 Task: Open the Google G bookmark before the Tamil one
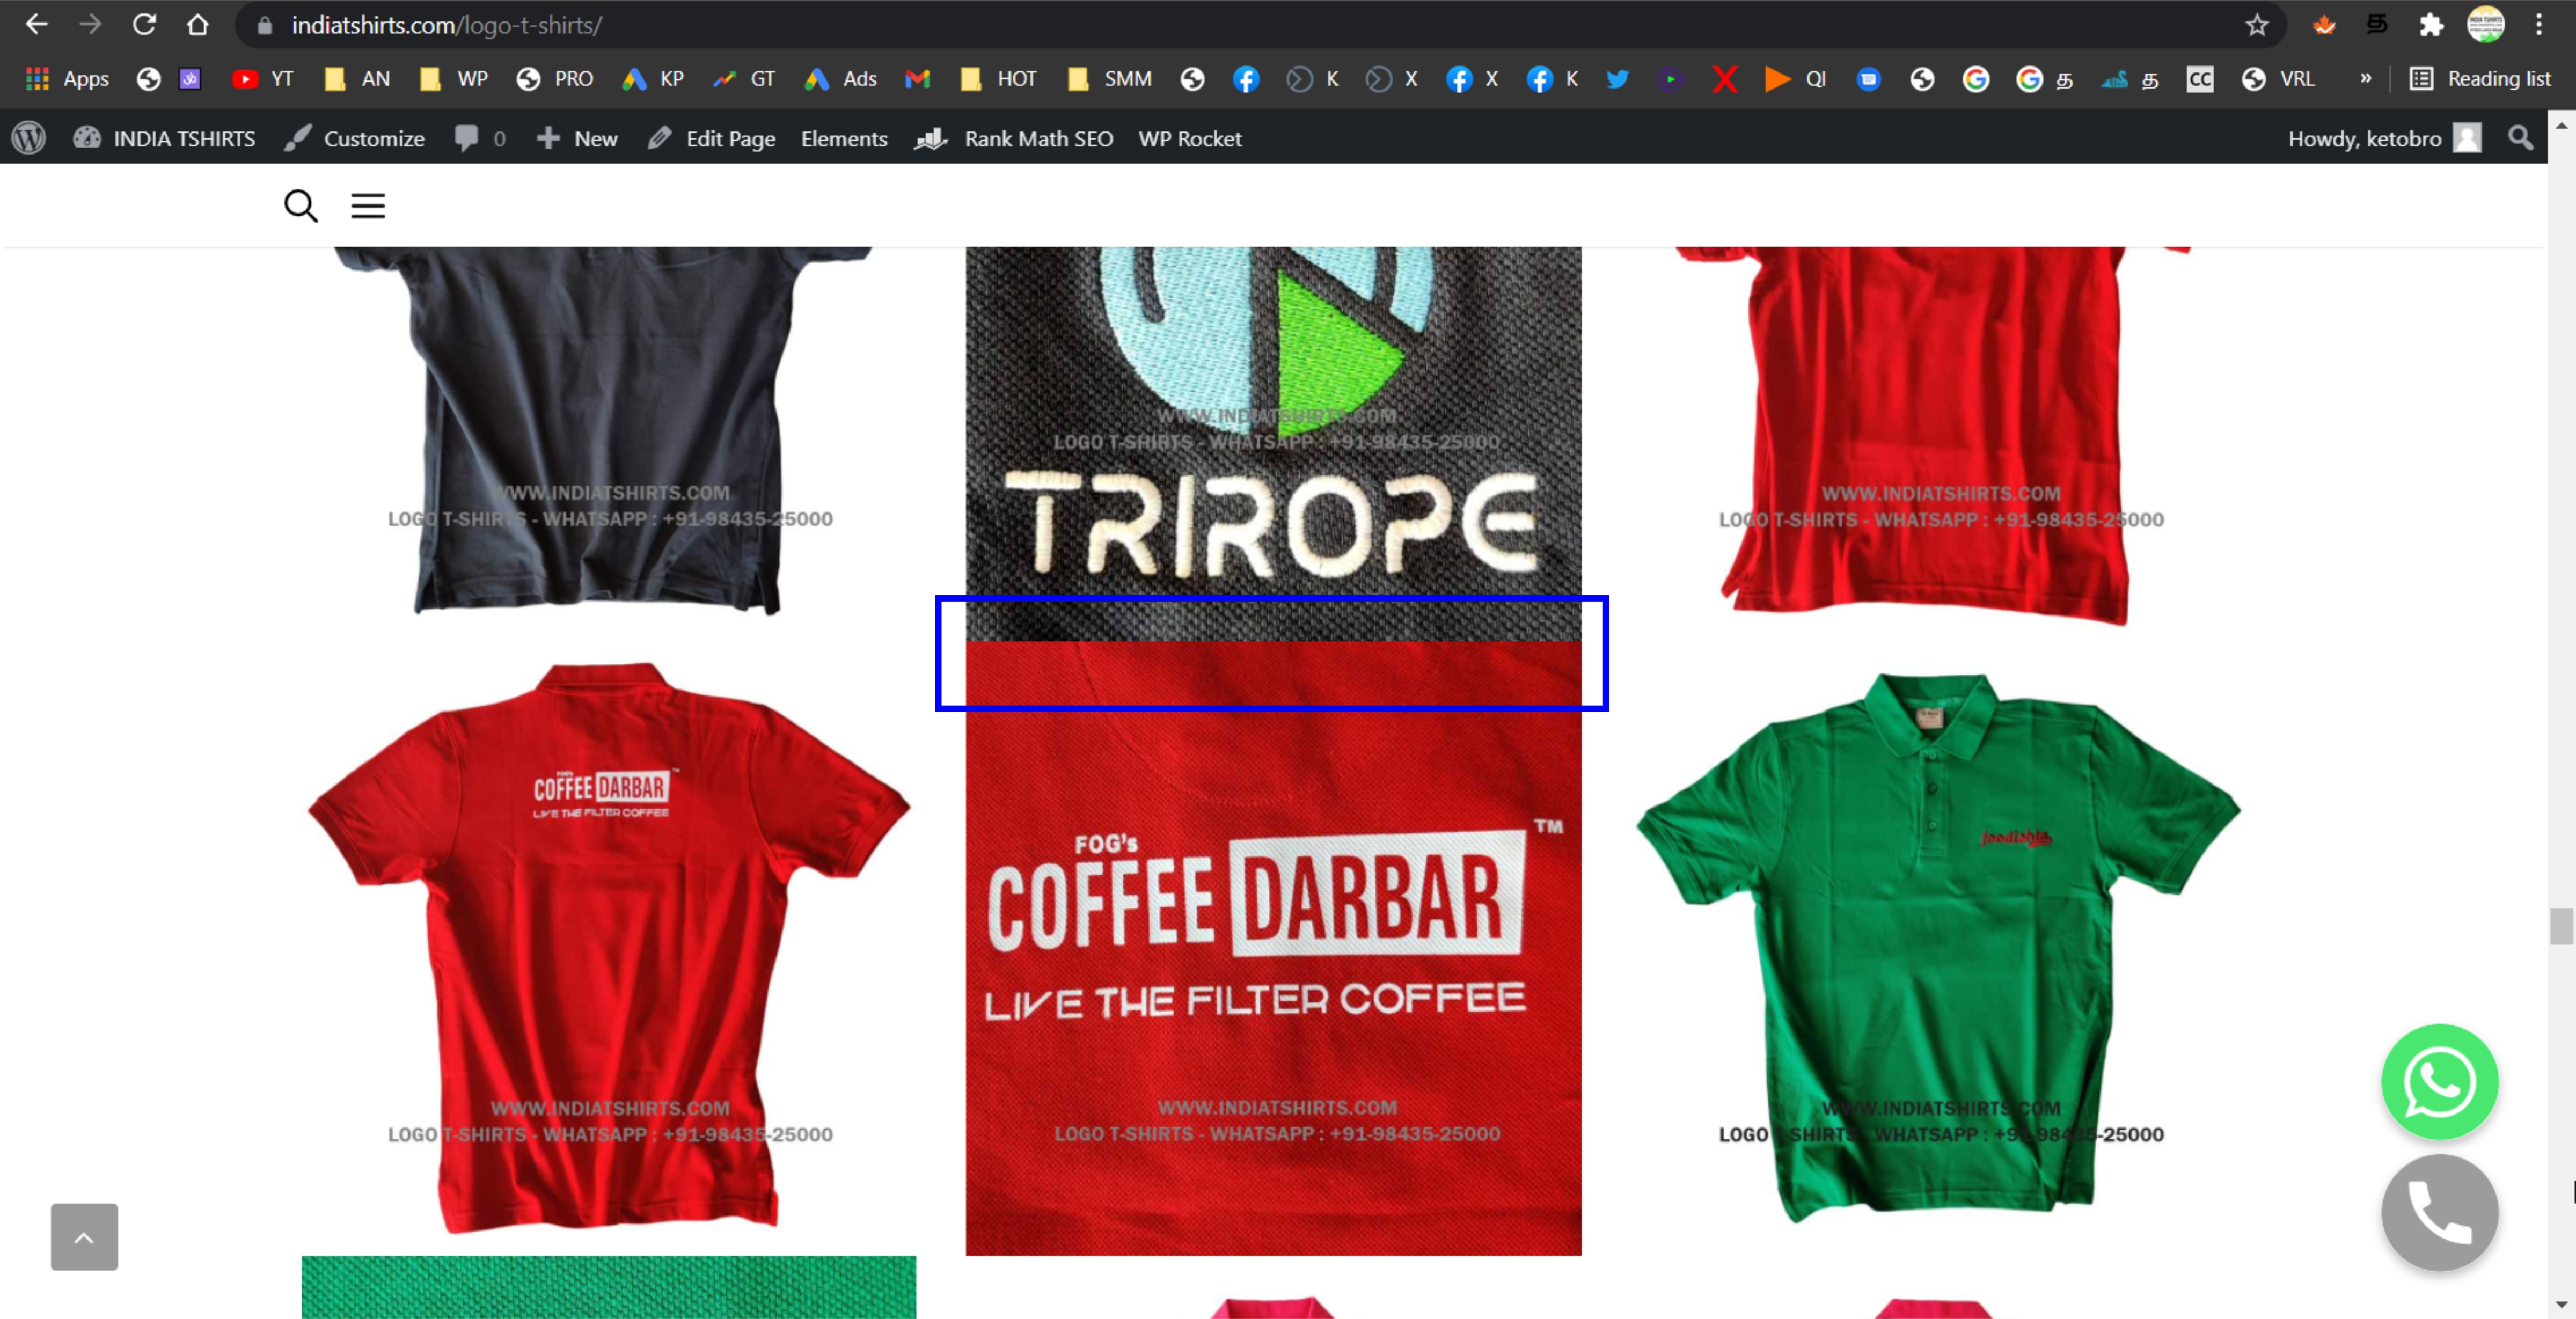pos(1975,79)
